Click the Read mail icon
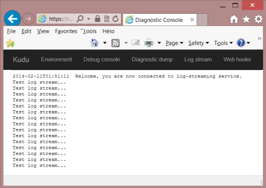 (x=136, y=42)
